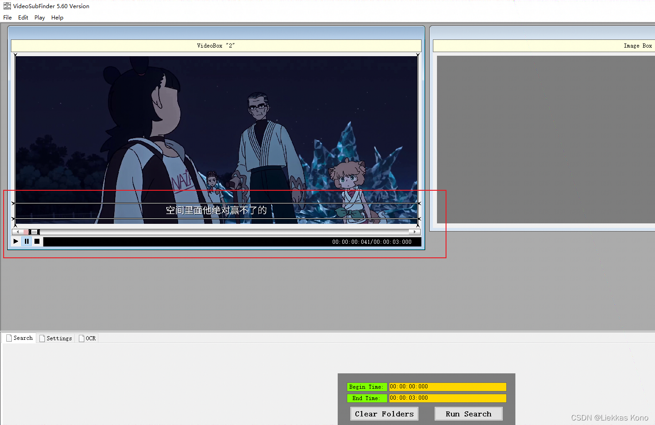The height and width of the screenshot is (425, 655).
Task: Focus the Begin Time input field
Action: (x=447, y=386)
